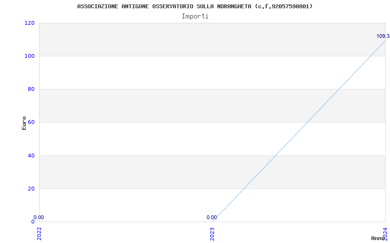Click y-axis tick value 120

point(29,23)
